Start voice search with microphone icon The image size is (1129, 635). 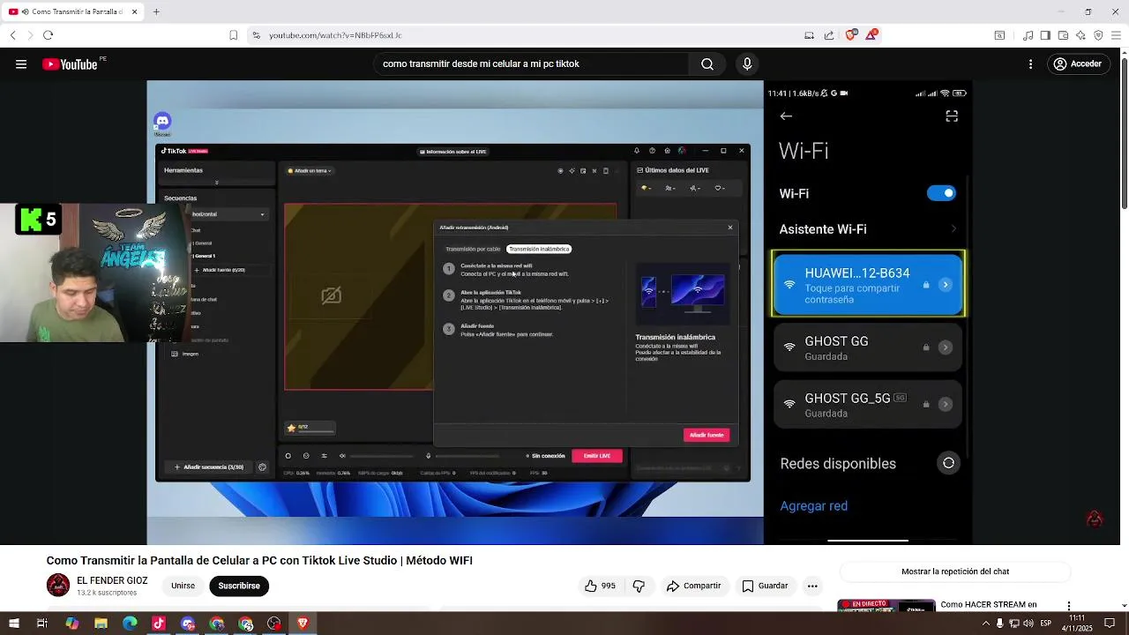click(747, 64)
